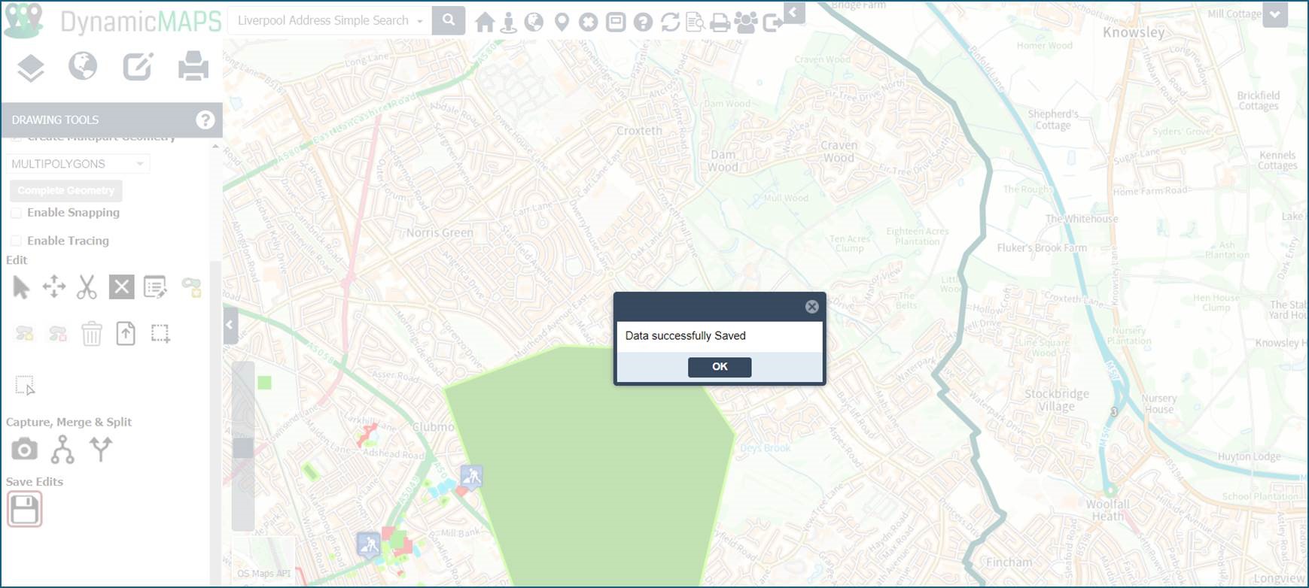Click the trash delete tool
1309x588 pixels.
pyautogui.click(x=92, y=333)
